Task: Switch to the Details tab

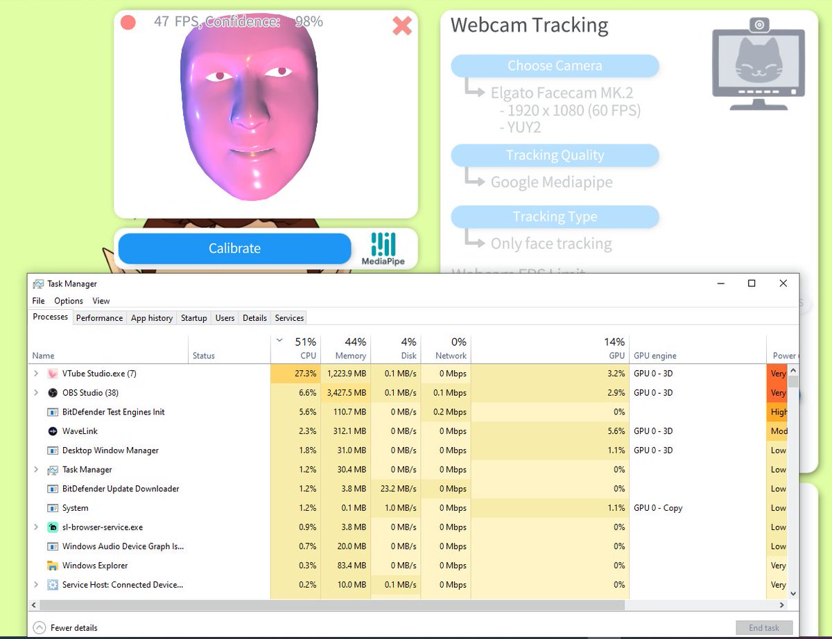Action: tap(254, 318)
